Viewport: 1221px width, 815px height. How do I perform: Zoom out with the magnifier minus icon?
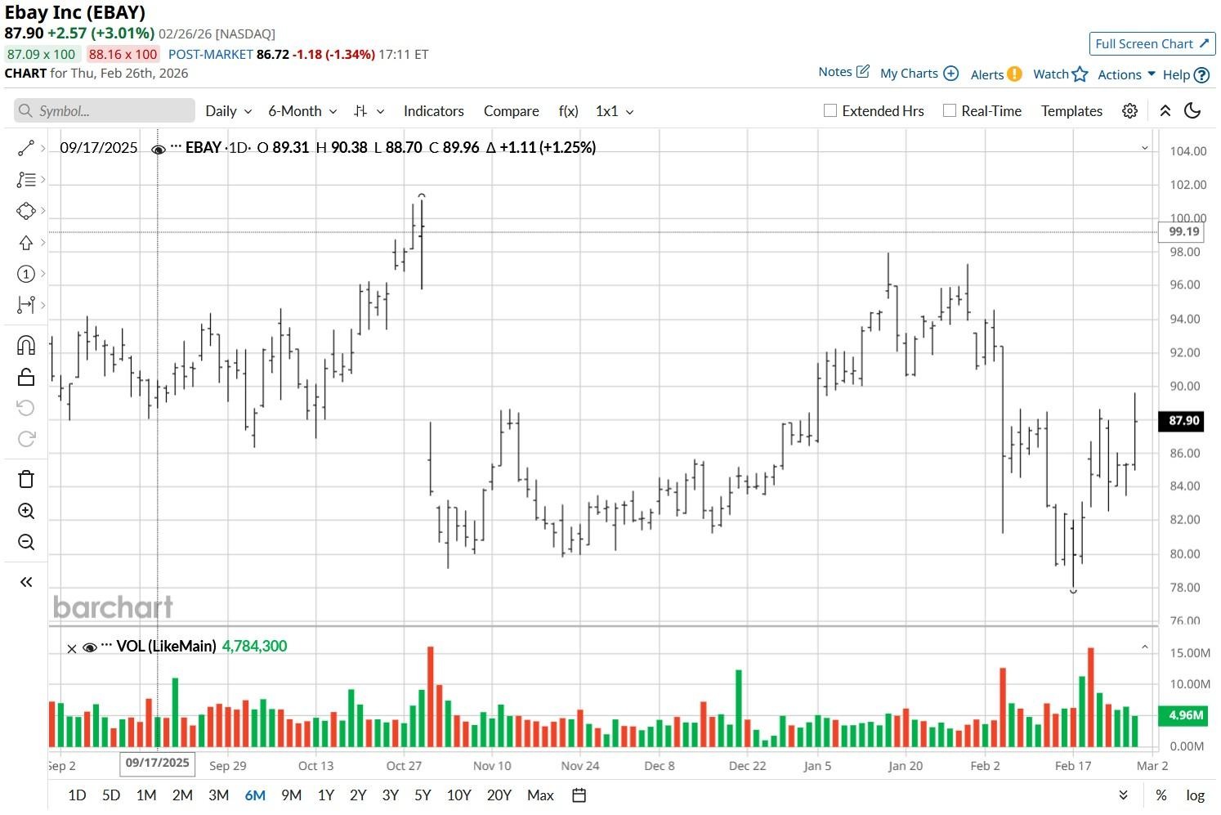point(25,542)
